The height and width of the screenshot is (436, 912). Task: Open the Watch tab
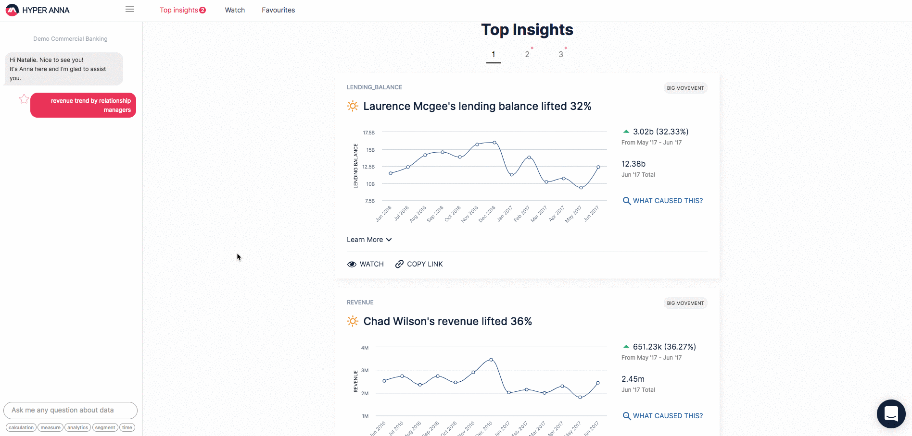coord(235,10)
